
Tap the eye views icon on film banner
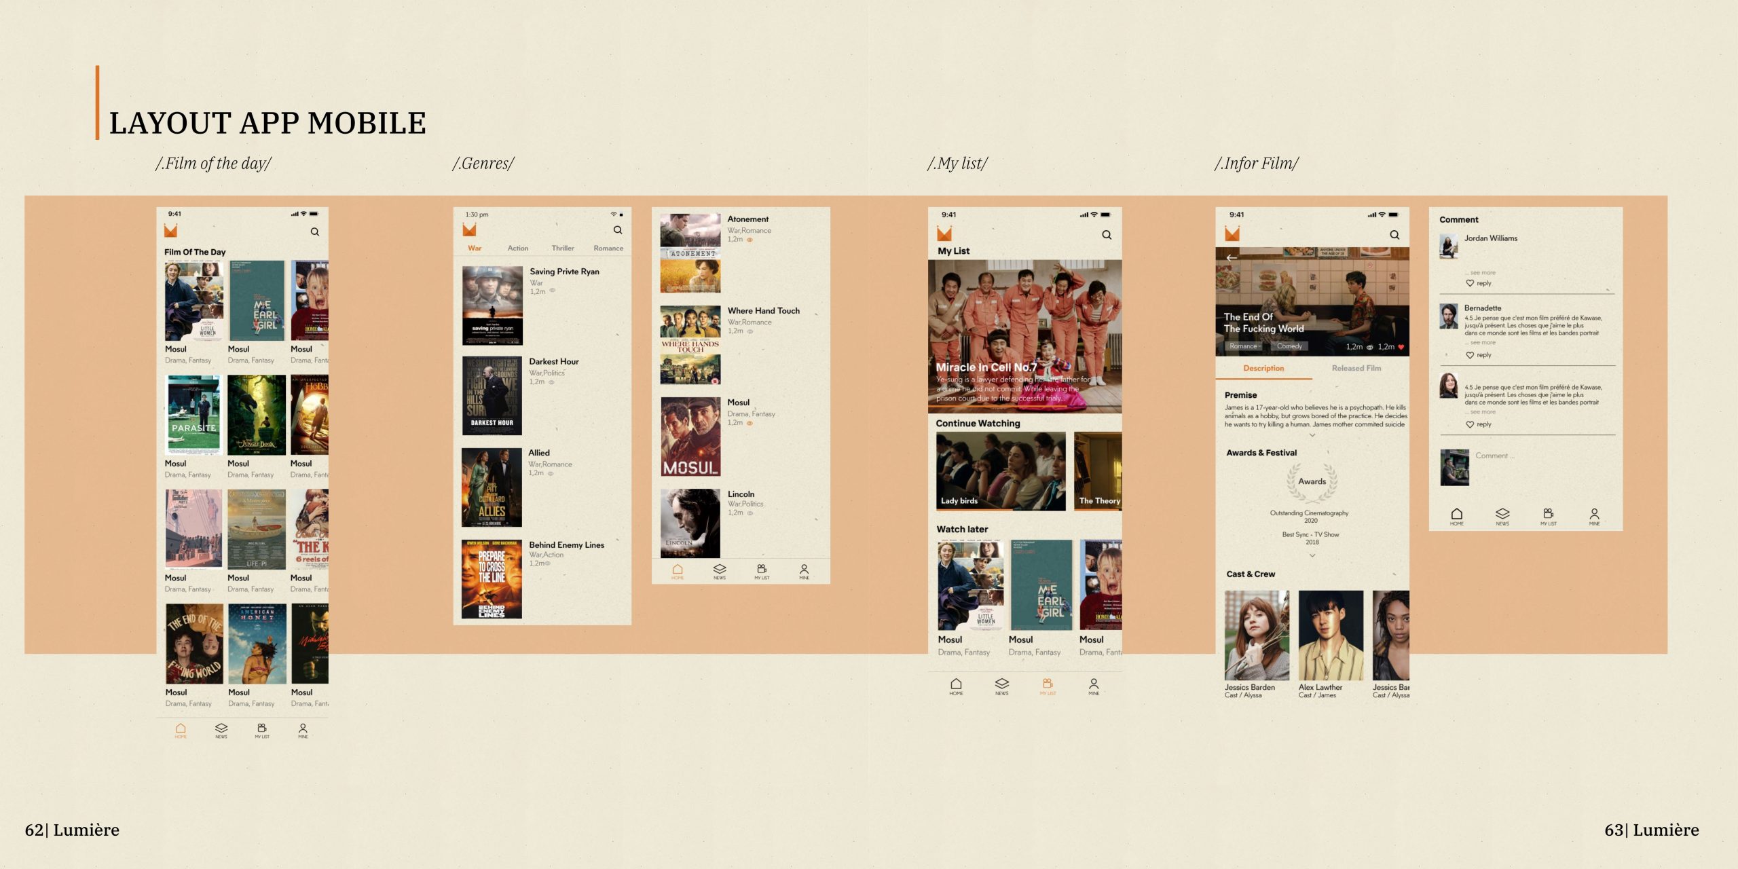(x=1369, y=347)
